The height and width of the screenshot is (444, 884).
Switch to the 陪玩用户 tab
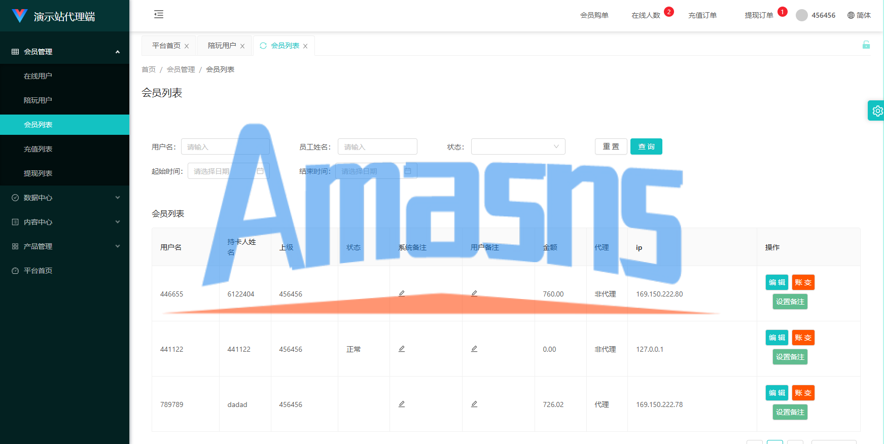tap(222, 46)
